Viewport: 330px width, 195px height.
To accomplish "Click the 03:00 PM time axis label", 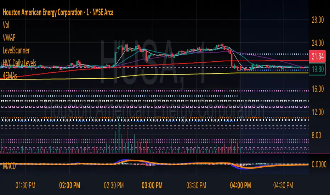I will pos(152,185).
